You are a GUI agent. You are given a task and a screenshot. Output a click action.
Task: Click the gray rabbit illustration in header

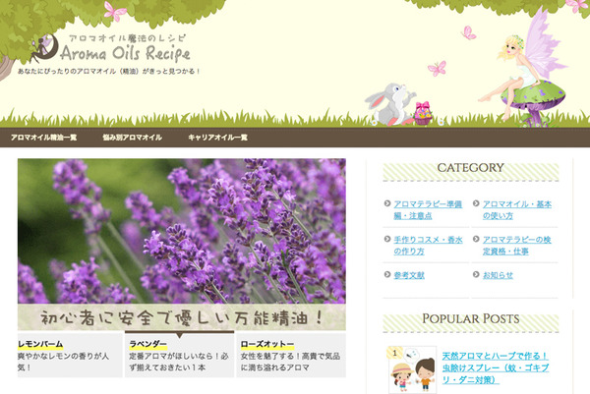pos(383,101)
